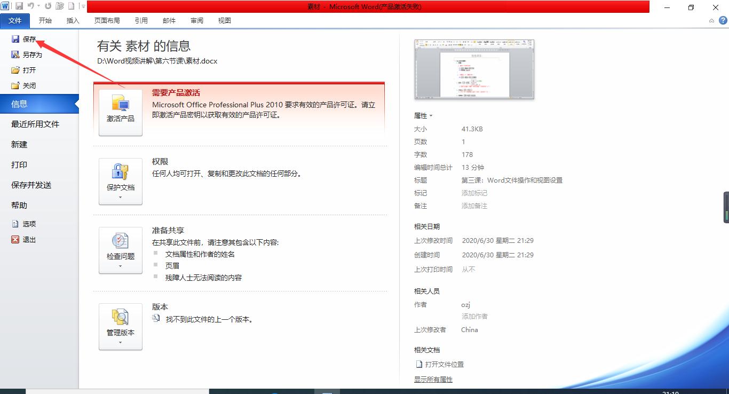The height and width of the screenshot is (394, 729).
Task: Click the document preview thumbnail
Action: coord(474,69)
